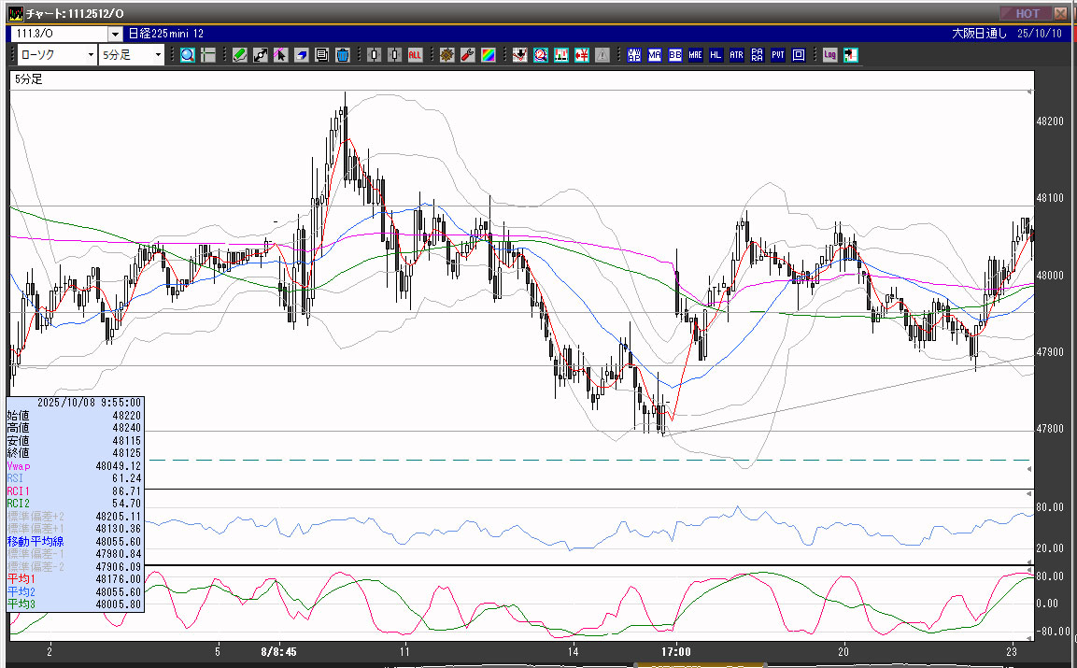Click the trash can delete icon
This screenshot has height=668, width=1077.
click(342, 55)
